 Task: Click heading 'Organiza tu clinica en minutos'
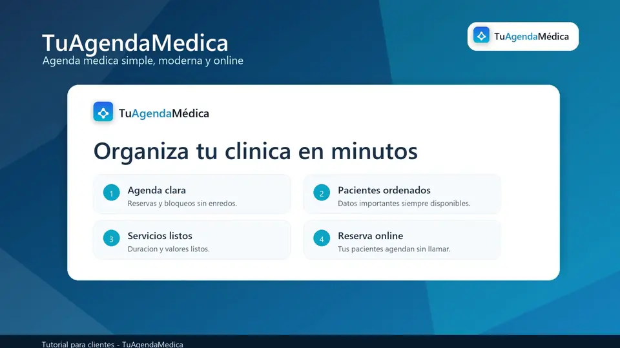[x=256, y=151]
